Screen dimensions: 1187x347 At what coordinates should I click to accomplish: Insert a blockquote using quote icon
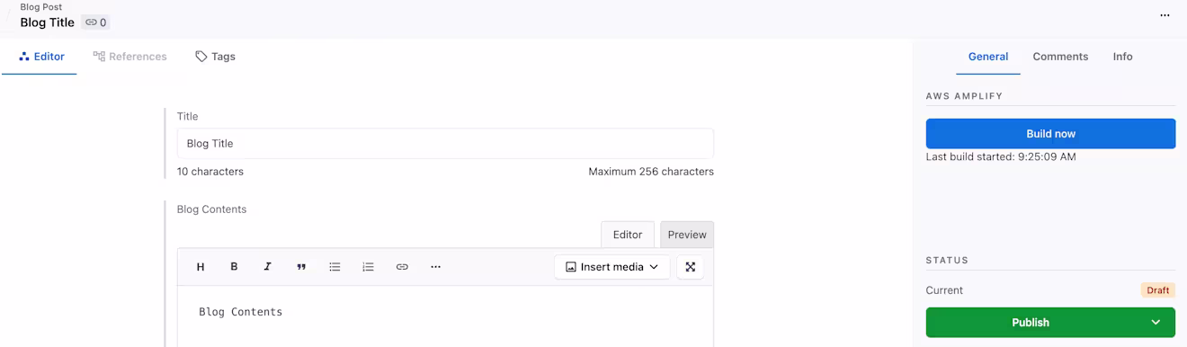coord(301,267)
